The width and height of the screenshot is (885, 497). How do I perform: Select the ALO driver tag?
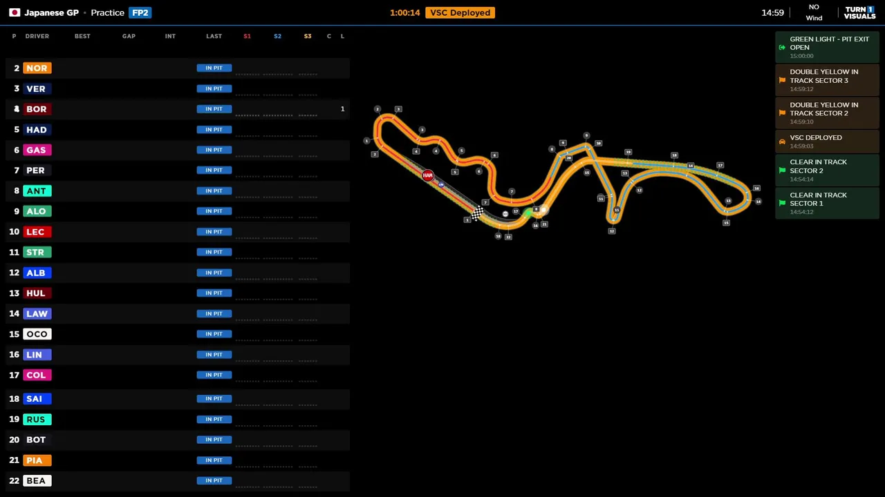coord(37,211)
